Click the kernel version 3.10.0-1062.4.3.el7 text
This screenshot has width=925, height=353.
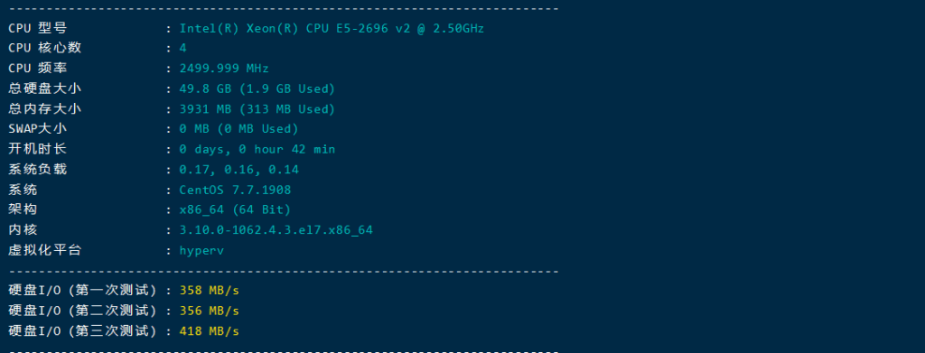coord(276,230)
